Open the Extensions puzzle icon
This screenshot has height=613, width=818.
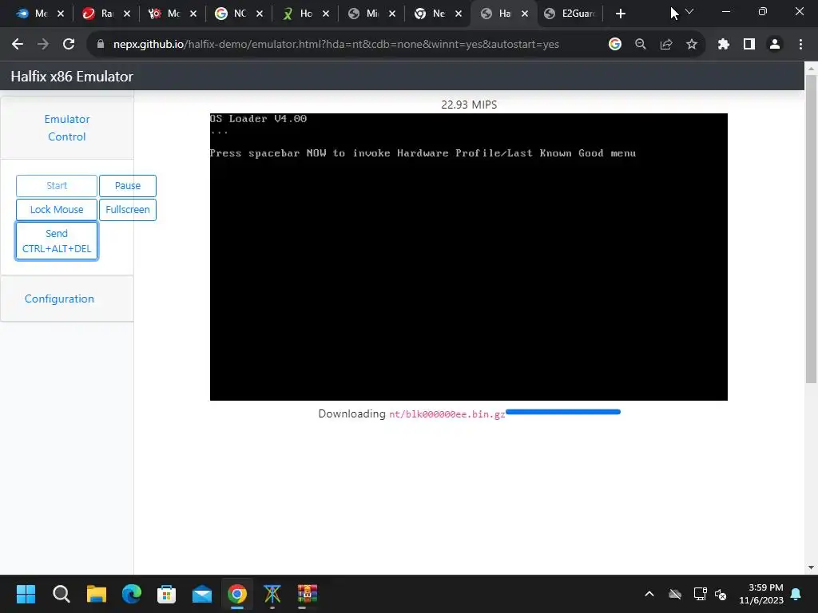pyautogui.click(x=723, y=45)
